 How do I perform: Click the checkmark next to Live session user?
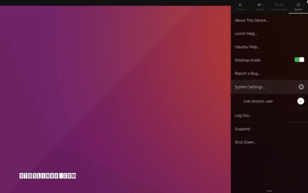(x=301, y=101)
